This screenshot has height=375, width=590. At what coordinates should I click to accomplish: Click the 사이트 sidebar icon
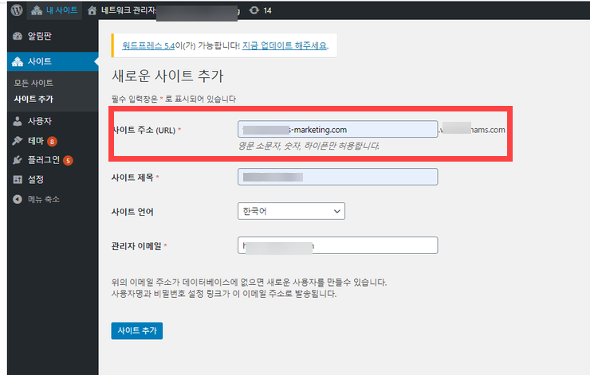[x=18, y=61]
